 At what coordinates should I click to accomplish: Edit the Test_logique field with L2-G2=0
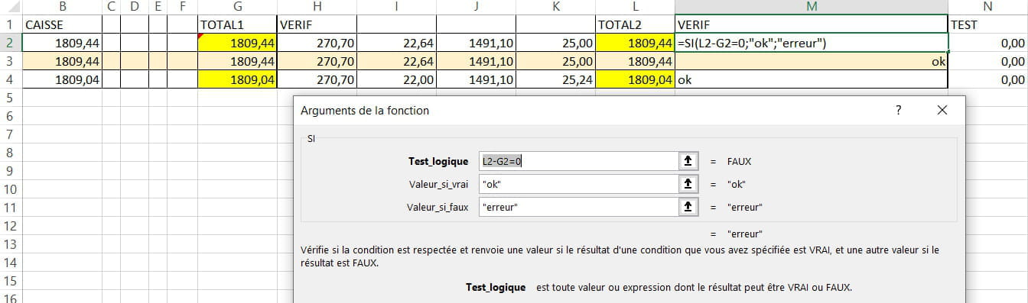pos(578,161)
